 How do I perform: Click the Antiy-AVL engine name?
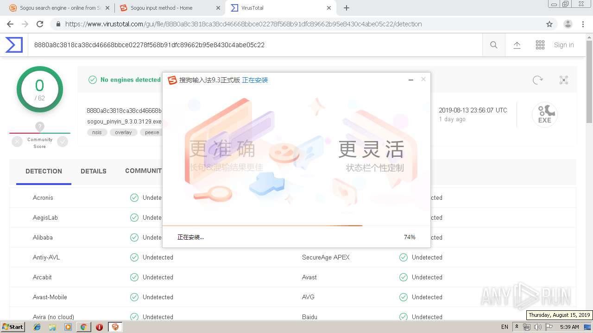click(46, 257)
